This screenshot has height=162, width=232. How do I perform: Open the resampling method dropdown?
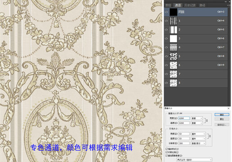[194, 160]
